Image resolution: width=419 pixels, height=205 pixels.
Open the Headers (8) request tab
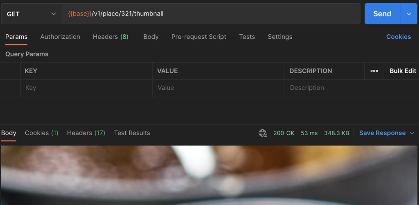(x=110, y=37)
